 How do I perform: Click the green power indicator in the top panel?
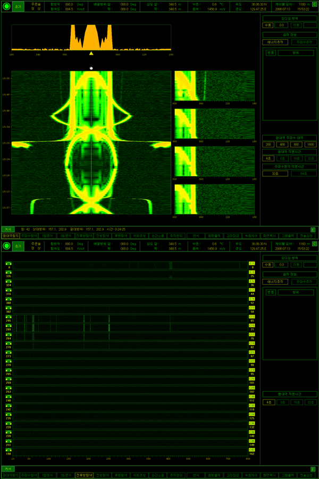6,6
